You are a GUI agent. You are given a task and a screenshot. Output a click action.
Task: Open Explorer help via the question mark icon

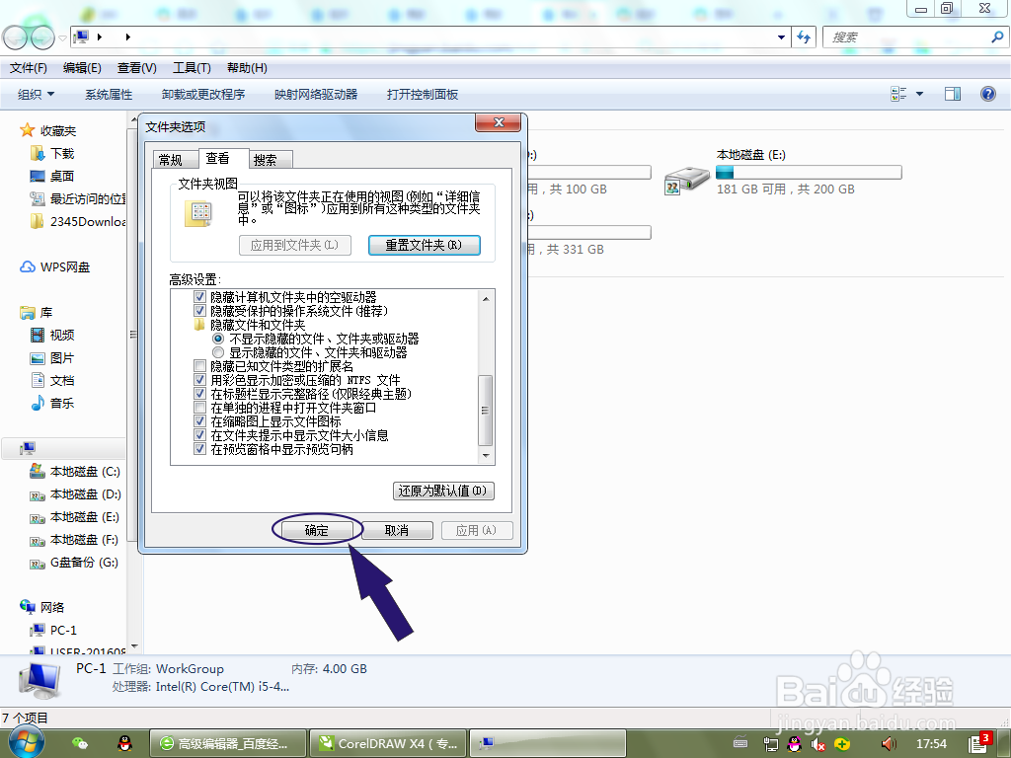point(987,94)
